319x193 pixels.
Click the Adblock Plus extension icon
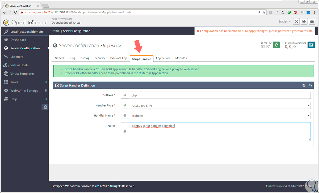[295, 12]
